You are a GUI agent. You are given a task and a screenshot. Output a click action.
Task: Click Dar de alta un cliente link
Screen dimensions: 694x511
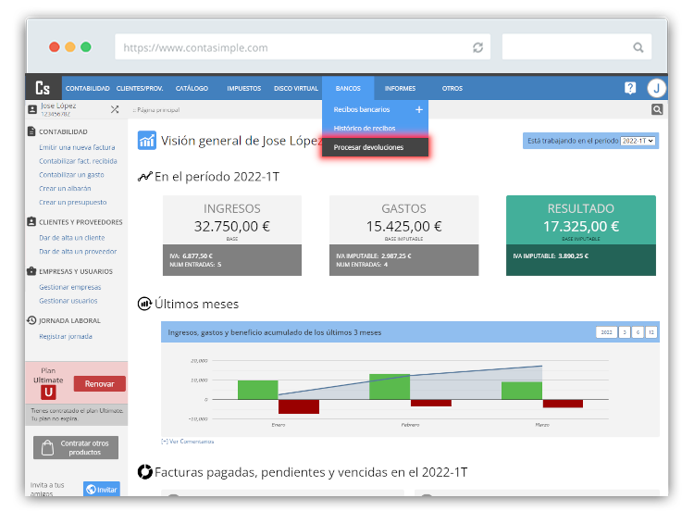click(x=71, y=238)
